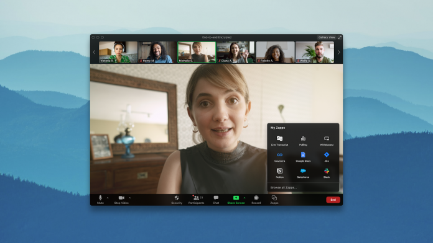
Task: Open the Jira zapp
Action: coord(327,157)
